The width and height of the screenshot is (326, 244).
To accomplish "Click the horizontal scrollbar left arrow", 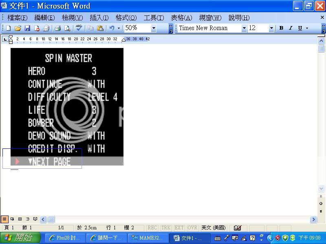I will 43,219.
